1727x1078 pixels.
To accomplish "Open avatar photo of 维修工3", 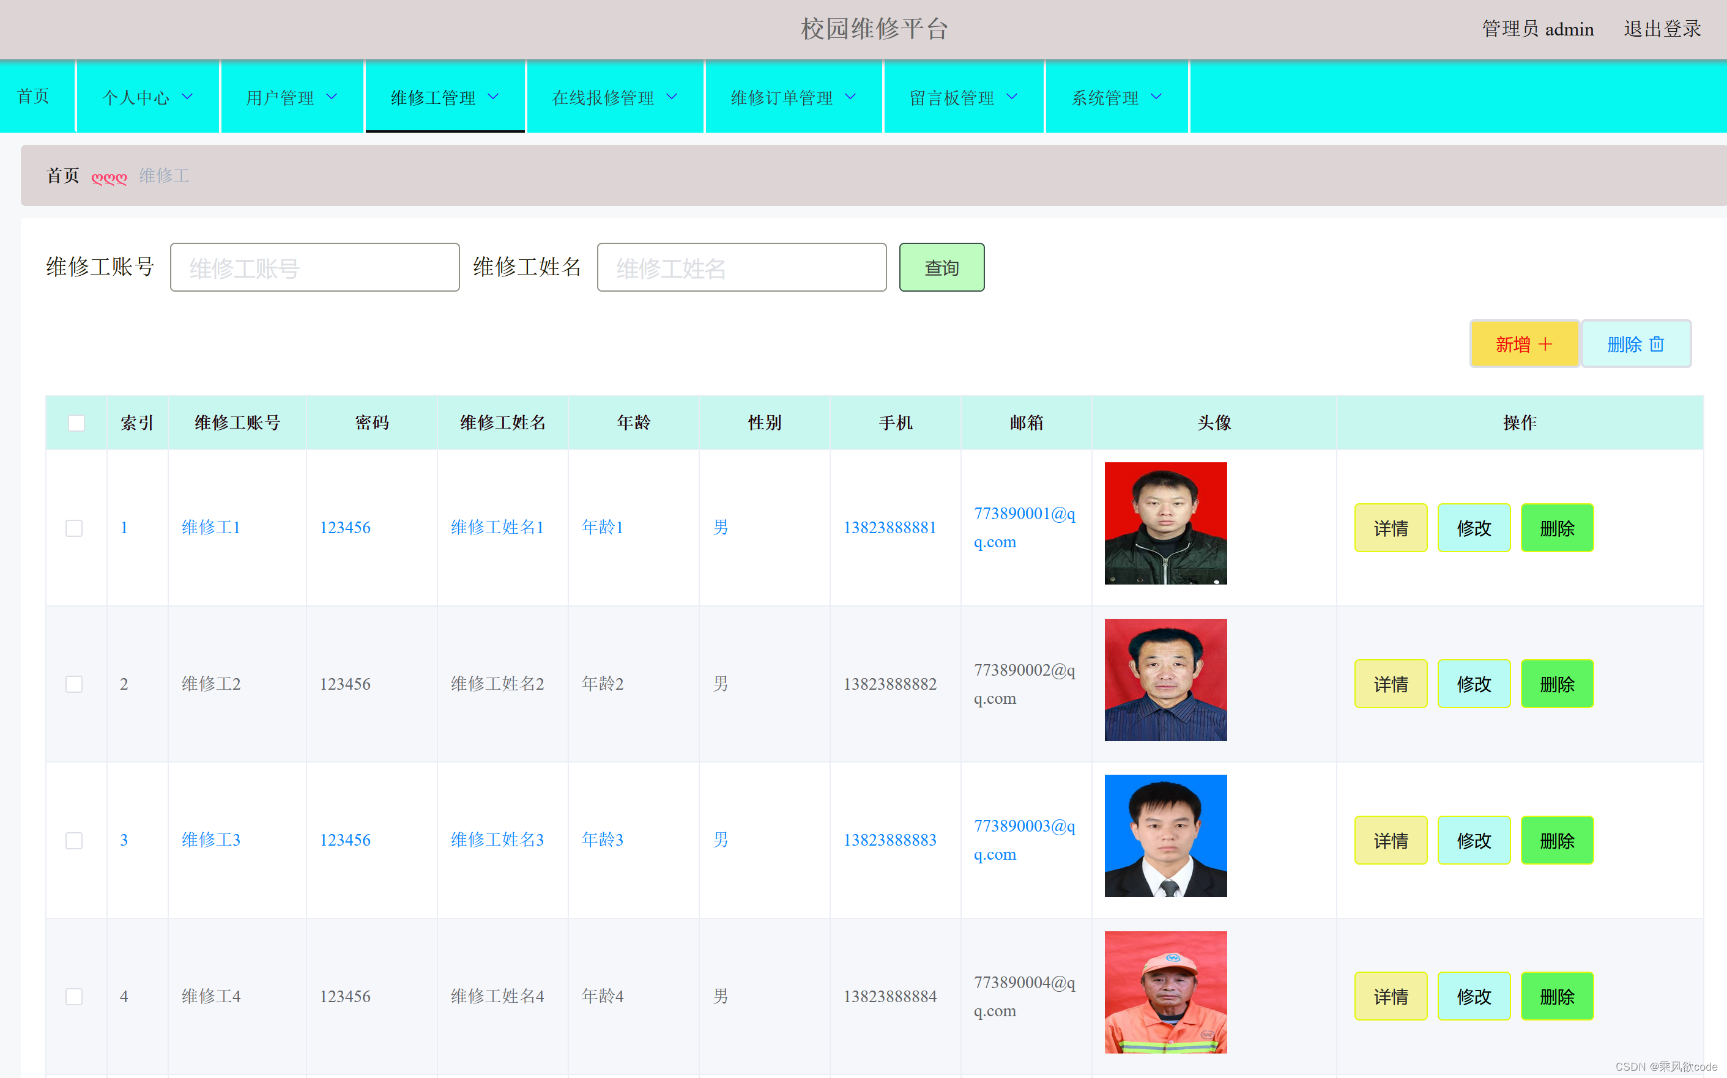I will 1165,836.
